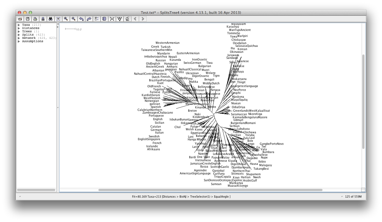
Task: Select the Distances item in sidebar
Action: [31, 28]
